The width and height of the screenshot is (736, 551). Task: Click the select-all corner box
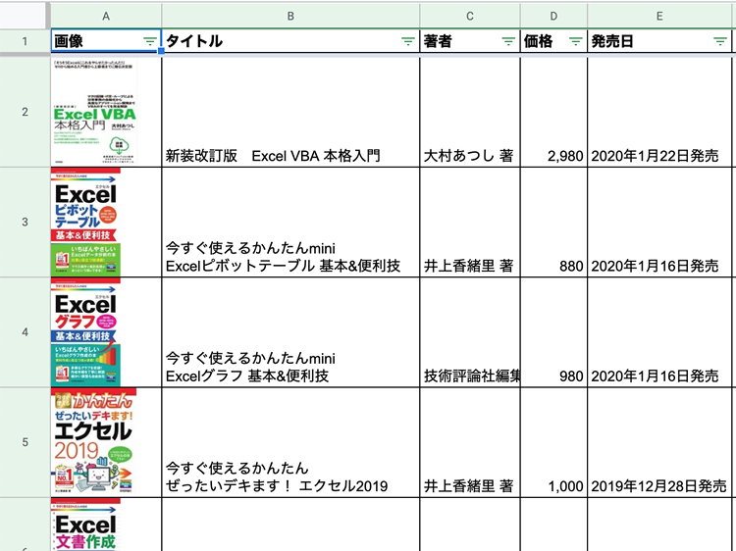click(25, 16)
